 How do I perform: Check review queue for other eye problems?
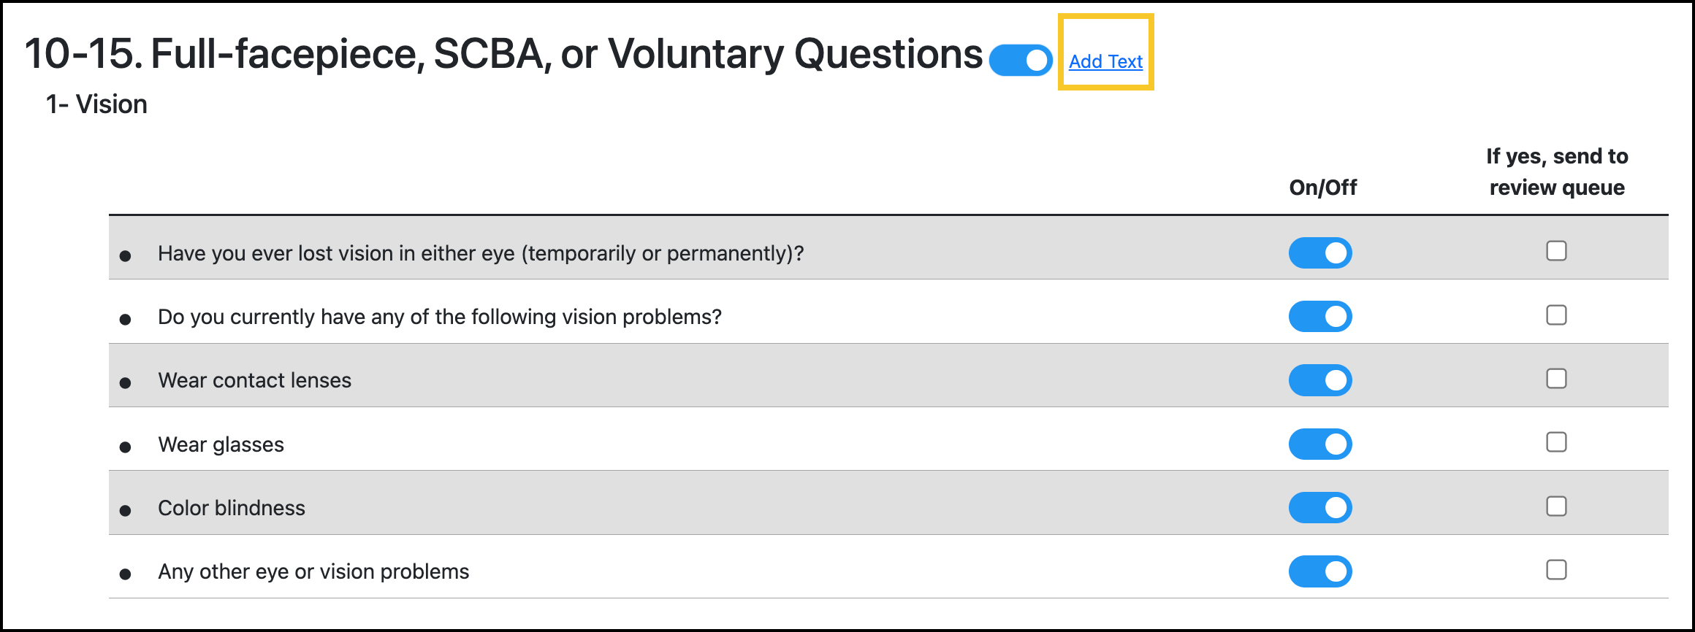[x=1557, y=569]
